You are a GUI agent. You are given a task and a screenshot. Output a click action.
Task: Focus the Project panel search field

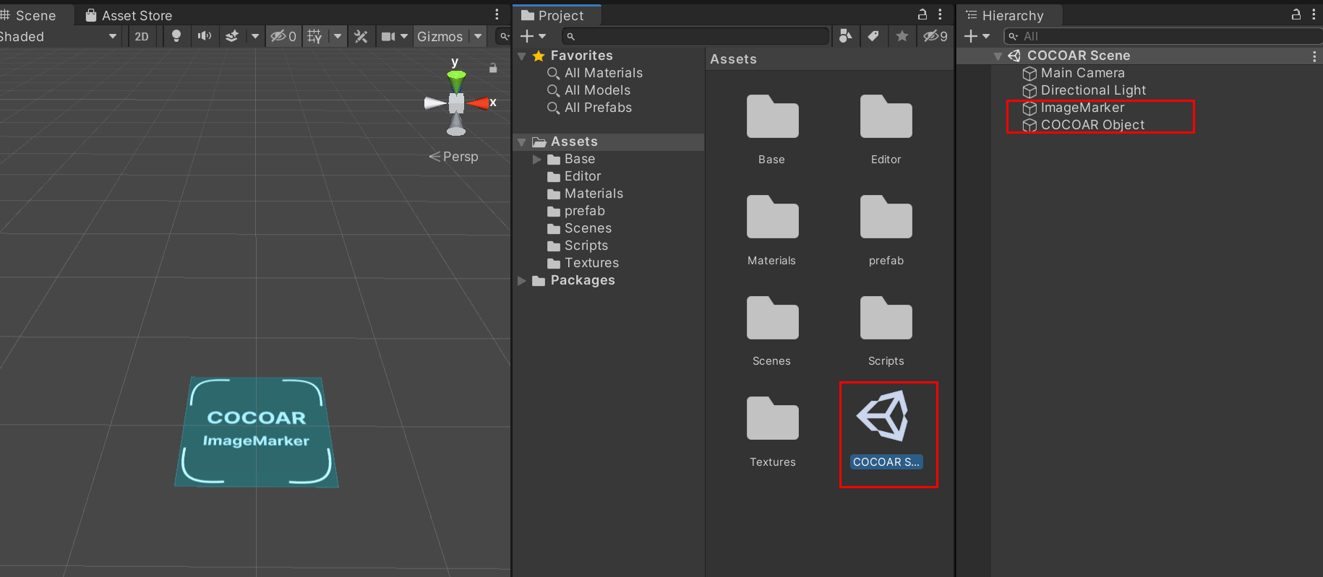coord(695,36)
